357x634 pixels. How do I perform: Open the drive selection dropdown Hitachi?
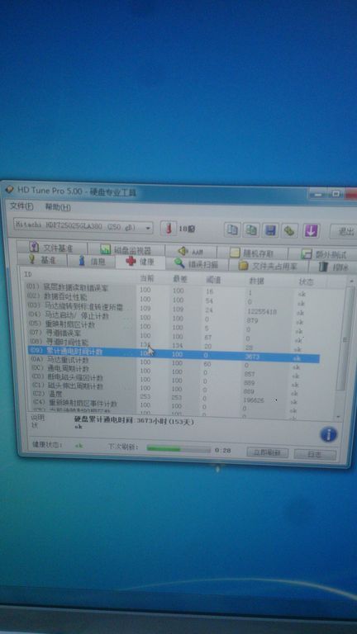tap(83, 227)
